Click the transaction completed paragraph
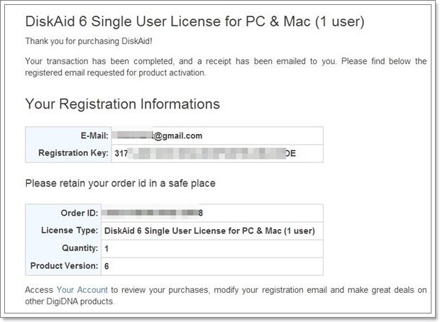 tap(226, 66)
